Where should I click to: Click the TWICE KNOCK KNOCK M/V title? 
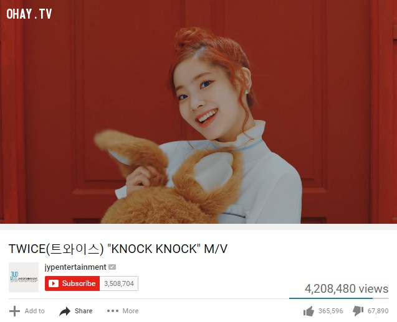(118, 249)
